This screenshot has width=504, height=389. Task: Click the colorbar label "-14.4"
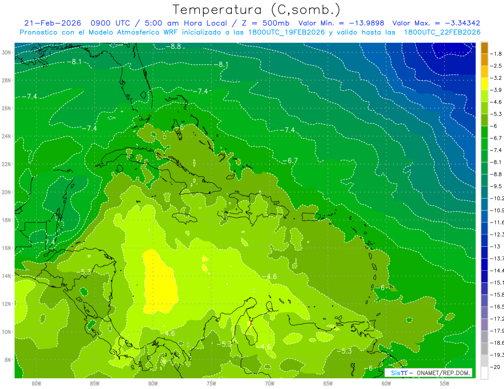pyautogui.click(x=497, y=270)
